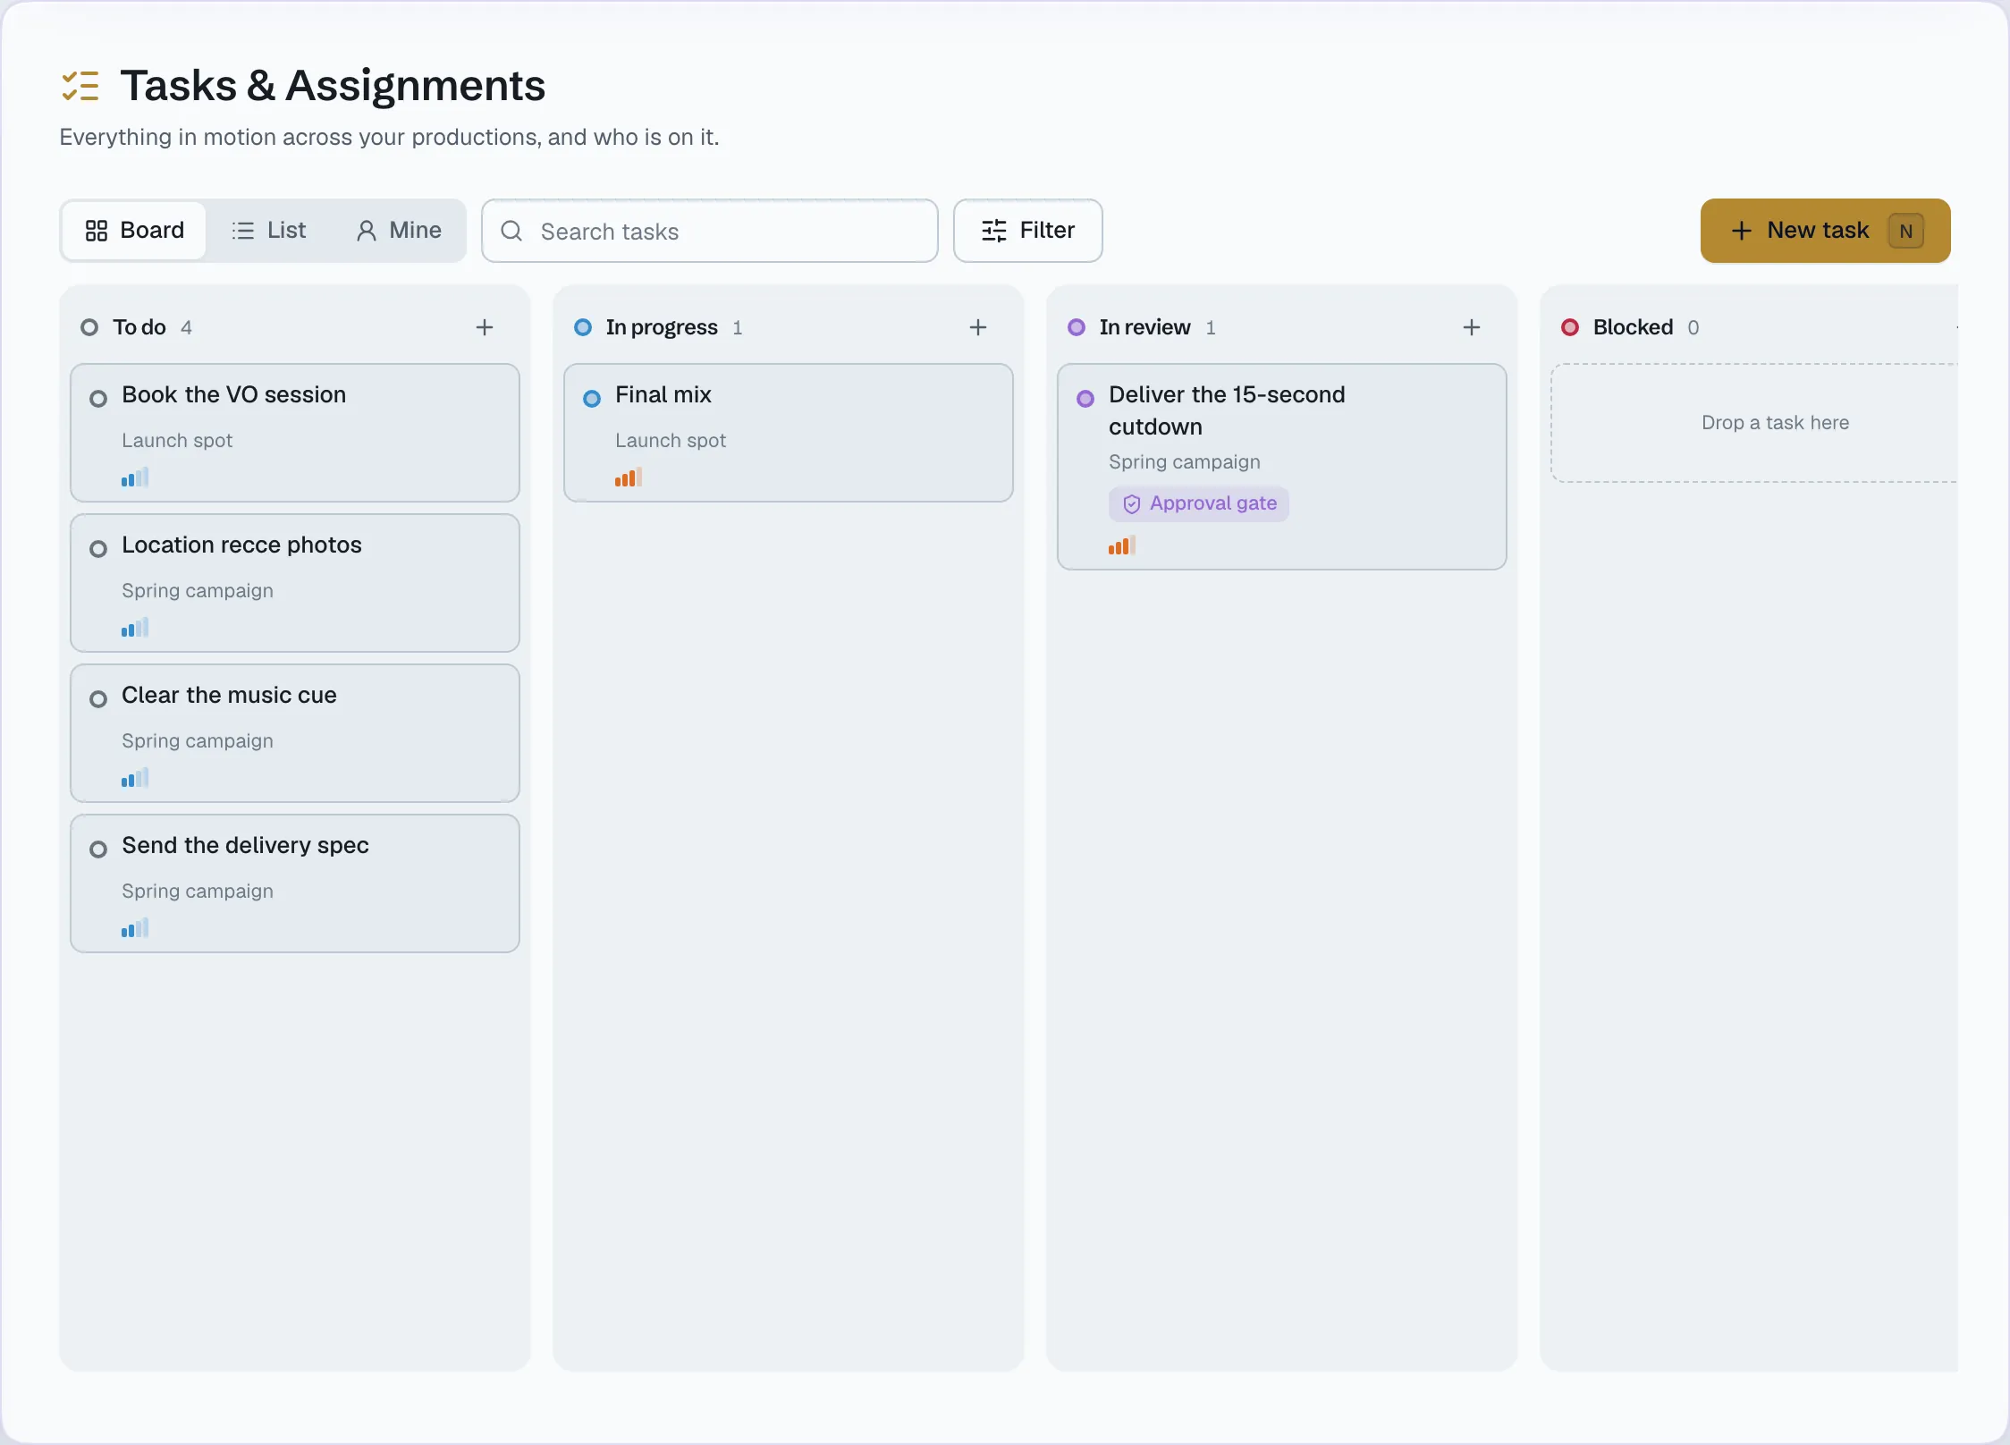Click the status circle on Book the VO session
Image resolution: width=2010 pixels, height=1445 pixels.
point(98,399)
